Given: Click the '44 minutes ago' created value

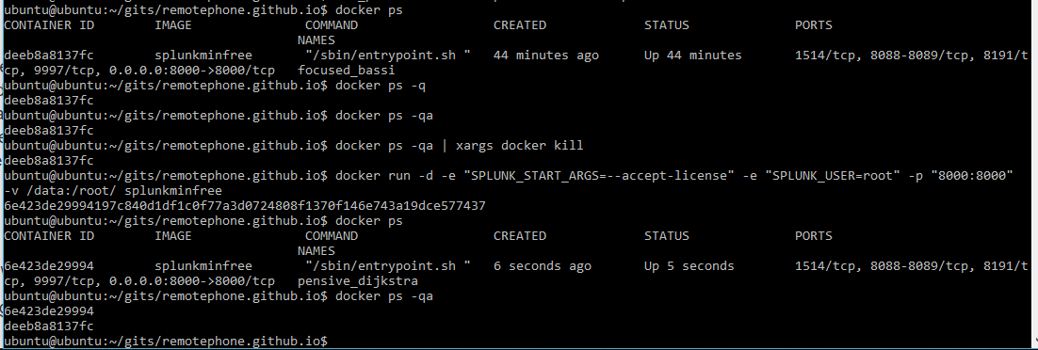Looking at the screenshot, I should pyautogui.click(x=546, y=56).
